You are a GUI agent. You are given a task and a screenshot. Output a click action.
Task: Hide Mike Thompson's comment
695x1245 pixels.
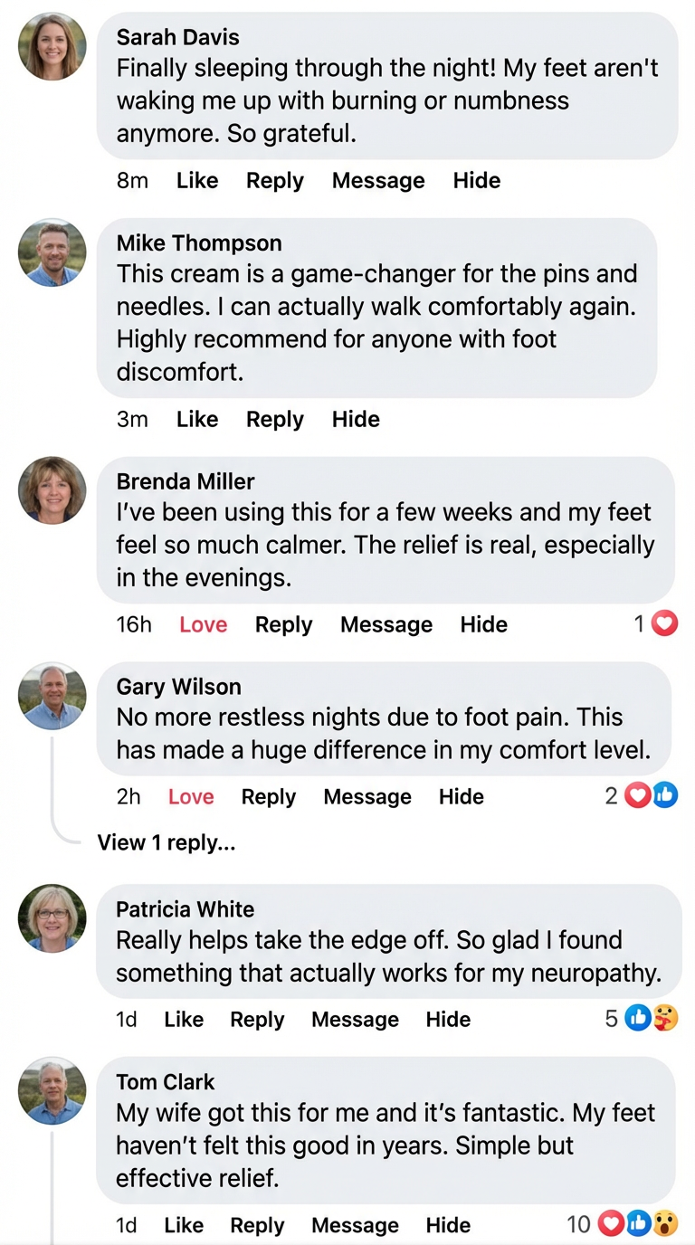coord(356,420)
